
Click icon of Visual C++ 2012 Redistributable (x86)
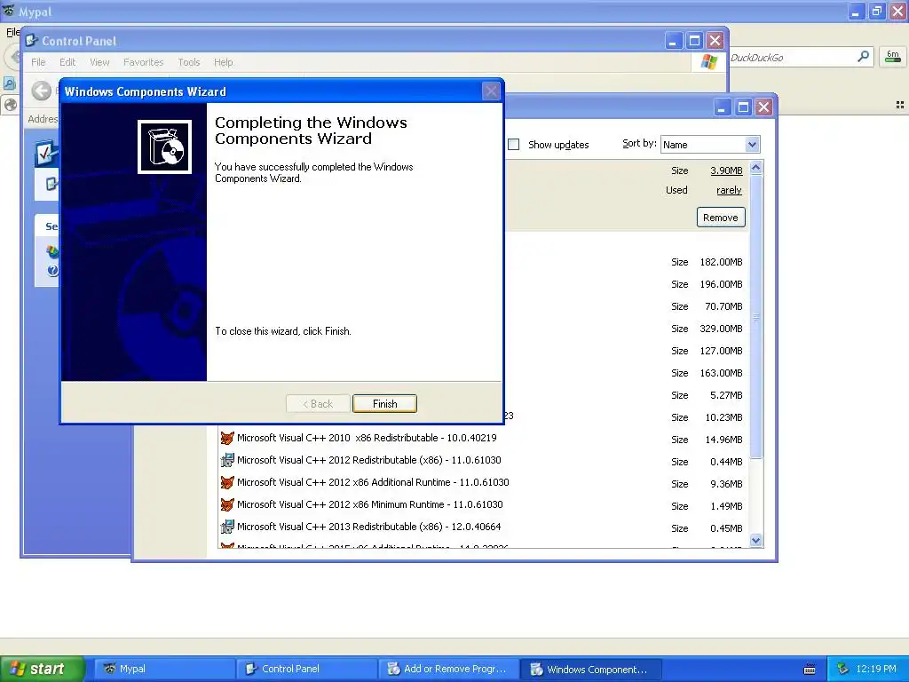pos(227,461)
